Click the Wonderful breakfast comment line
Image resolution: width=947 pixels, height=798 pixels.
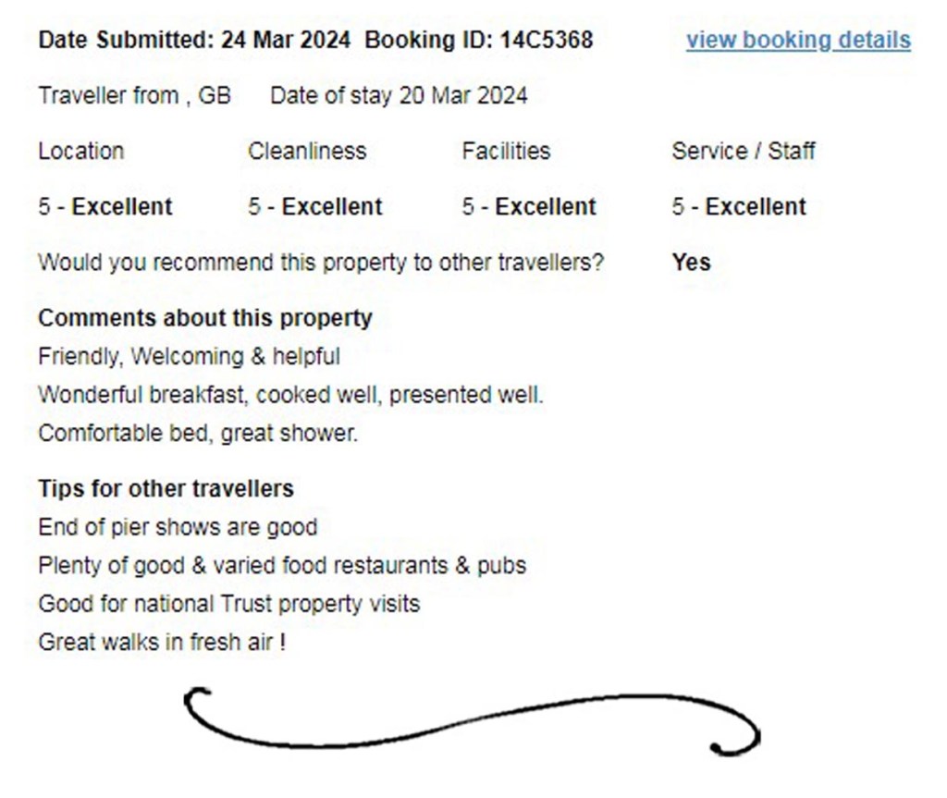tap(290, 396)
